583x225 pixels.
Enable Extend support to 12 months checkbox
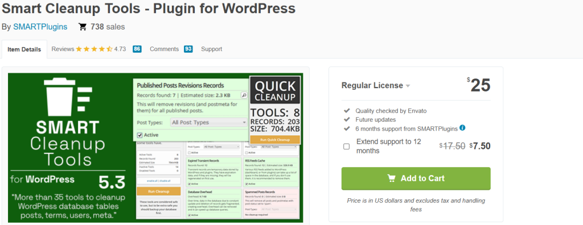pyautogui.click(x=347, y=146)
